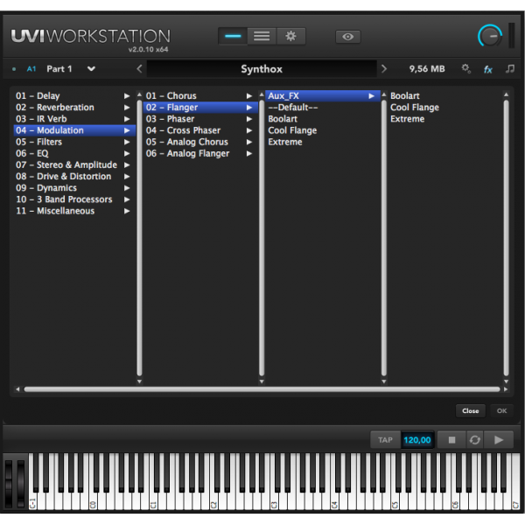Expand the 11 – Miscellaneous arrow
Viewport: 525px width, 525px height.
tap(127, 211)
